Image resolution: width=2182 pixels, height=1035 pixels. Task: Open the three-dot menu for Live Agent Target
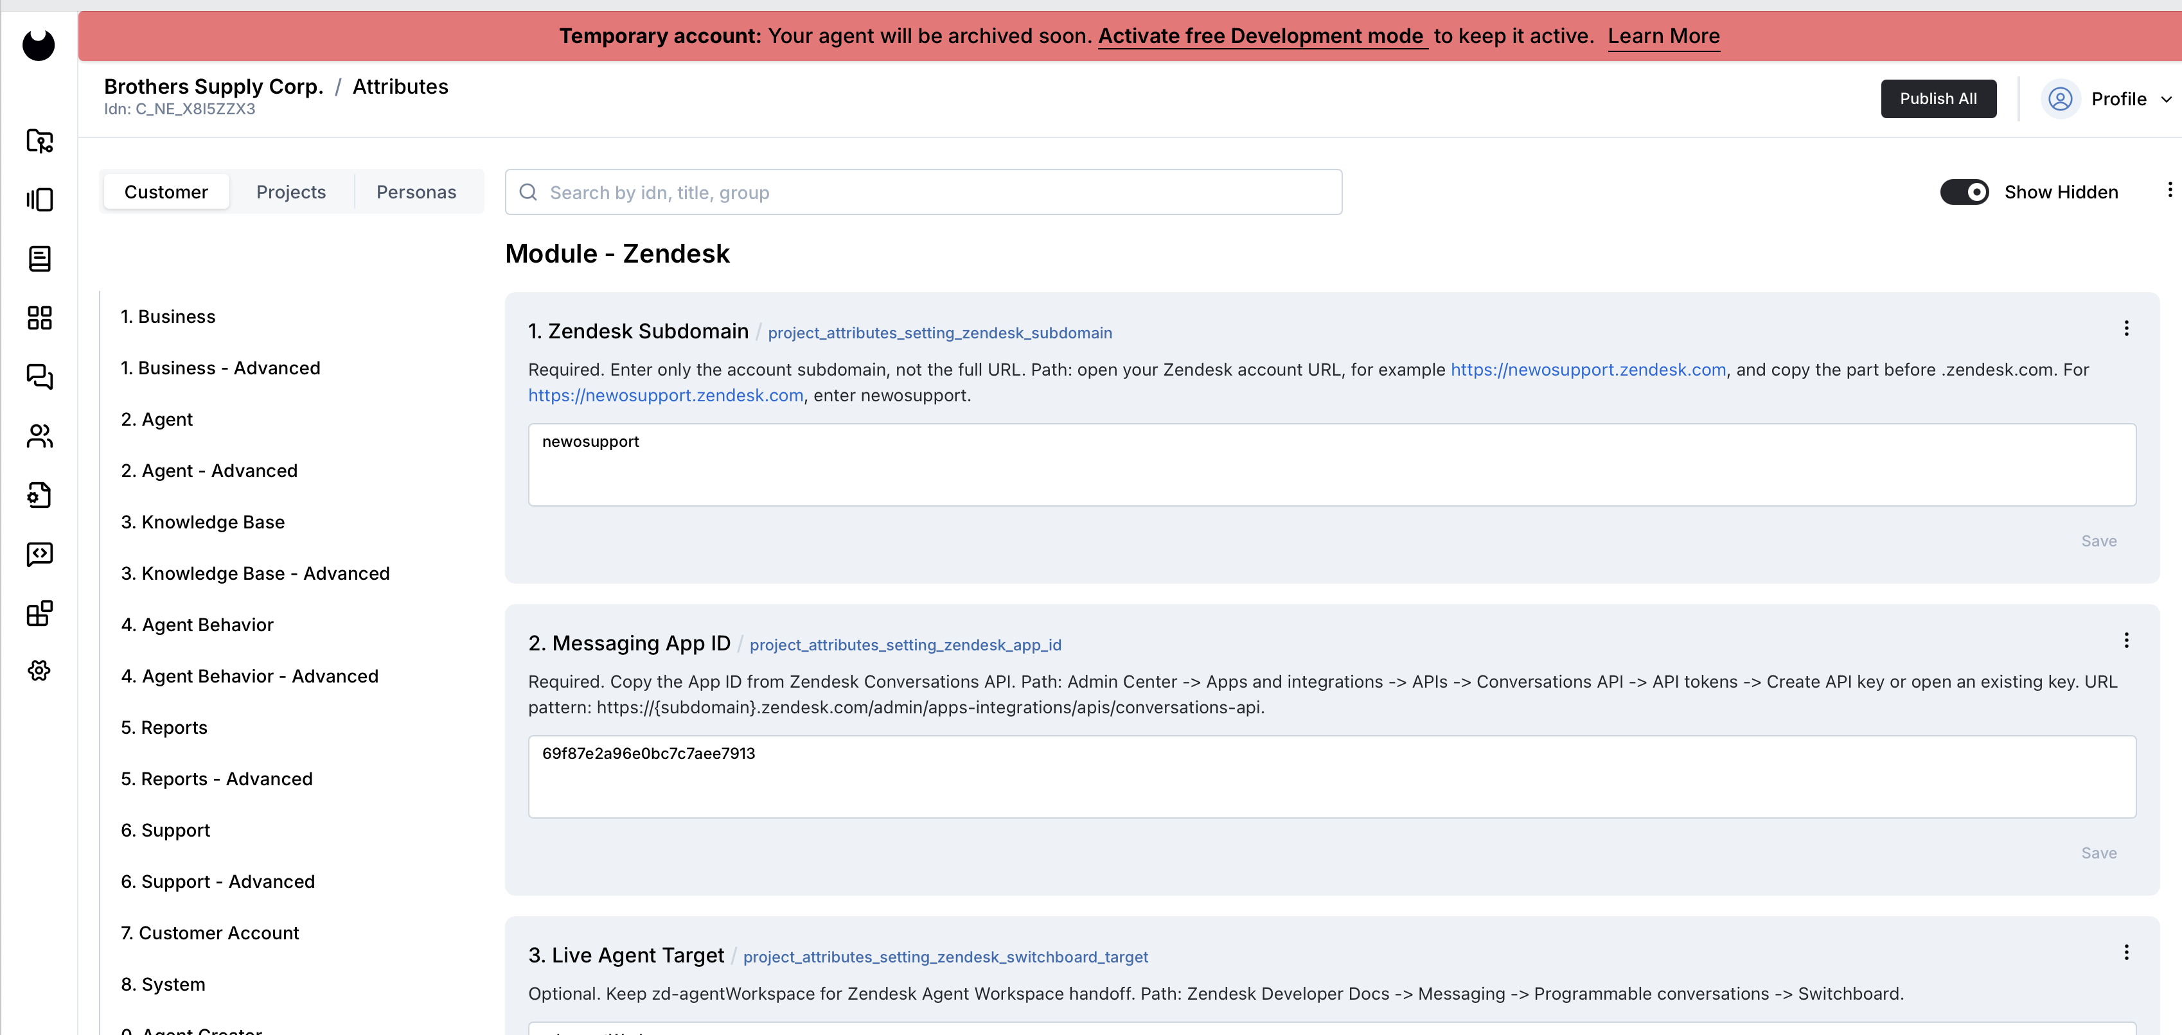tap(2125, 953)
